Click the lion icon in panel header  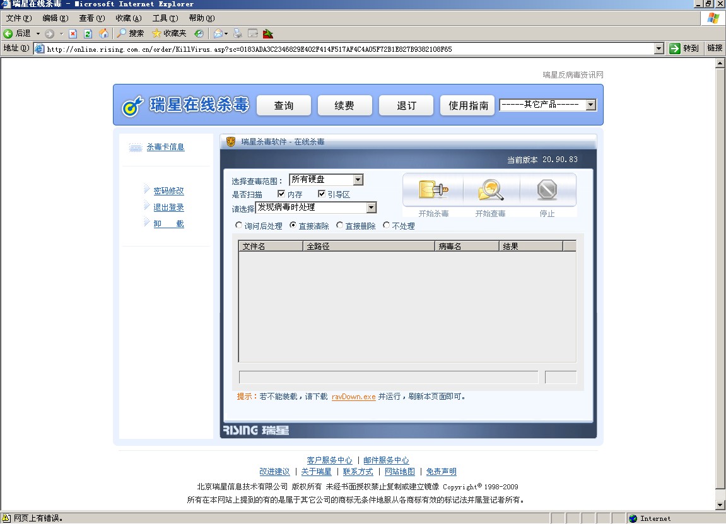click(231, 142)
